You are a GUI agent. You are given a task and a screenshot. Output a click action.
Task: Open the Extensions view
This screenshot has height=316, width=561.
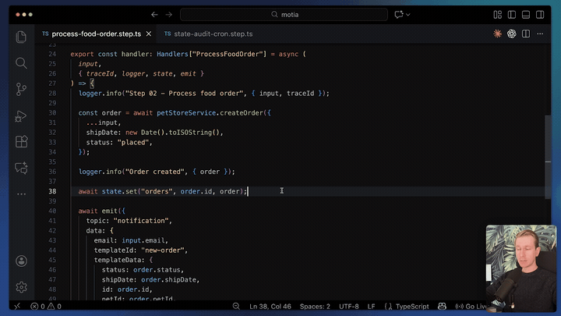point(21,142)
